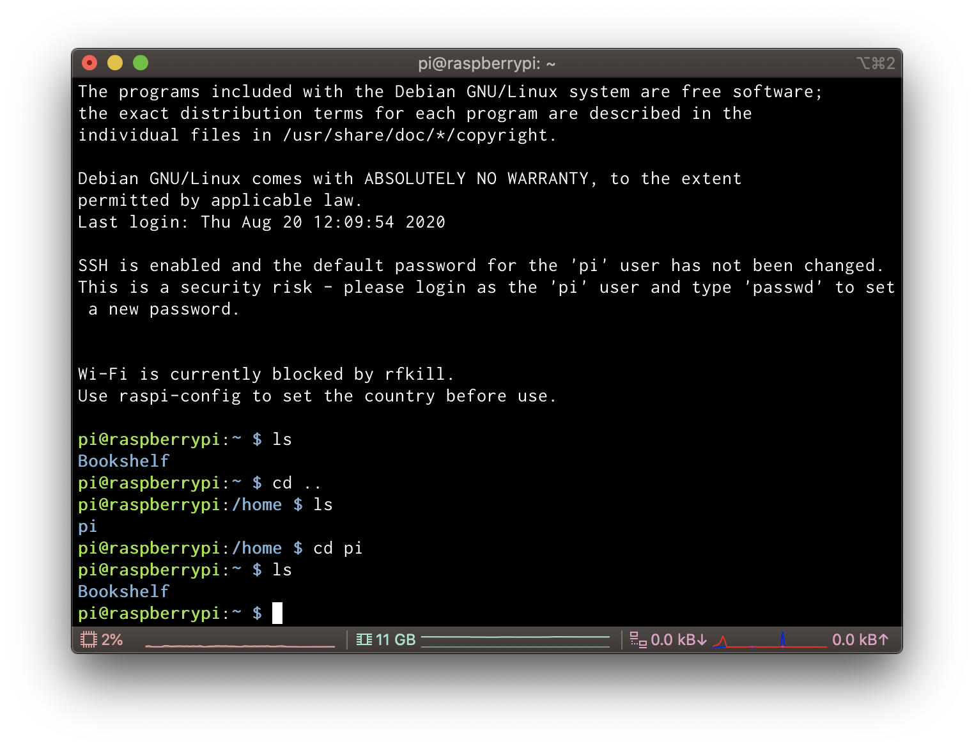Click the 0.0 kB upload rate
This screenshot has height=748, width=974.
860,640
